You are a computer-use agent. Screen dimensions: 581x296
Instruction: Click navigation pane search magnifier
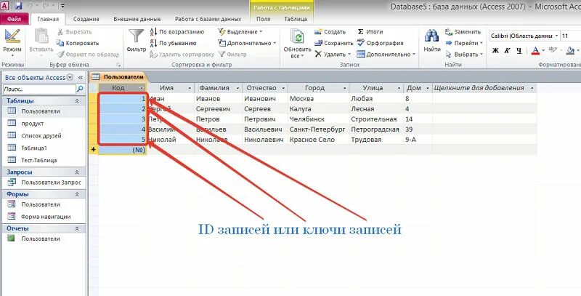80,89
